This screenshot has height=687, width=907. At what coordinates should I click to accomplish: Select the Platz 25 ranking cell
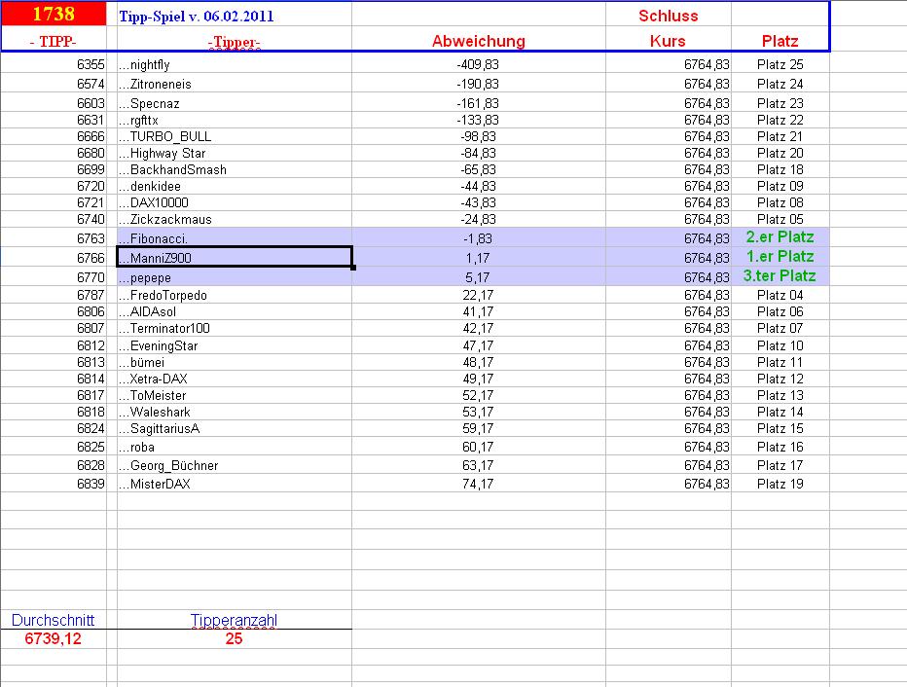(780, 64)
